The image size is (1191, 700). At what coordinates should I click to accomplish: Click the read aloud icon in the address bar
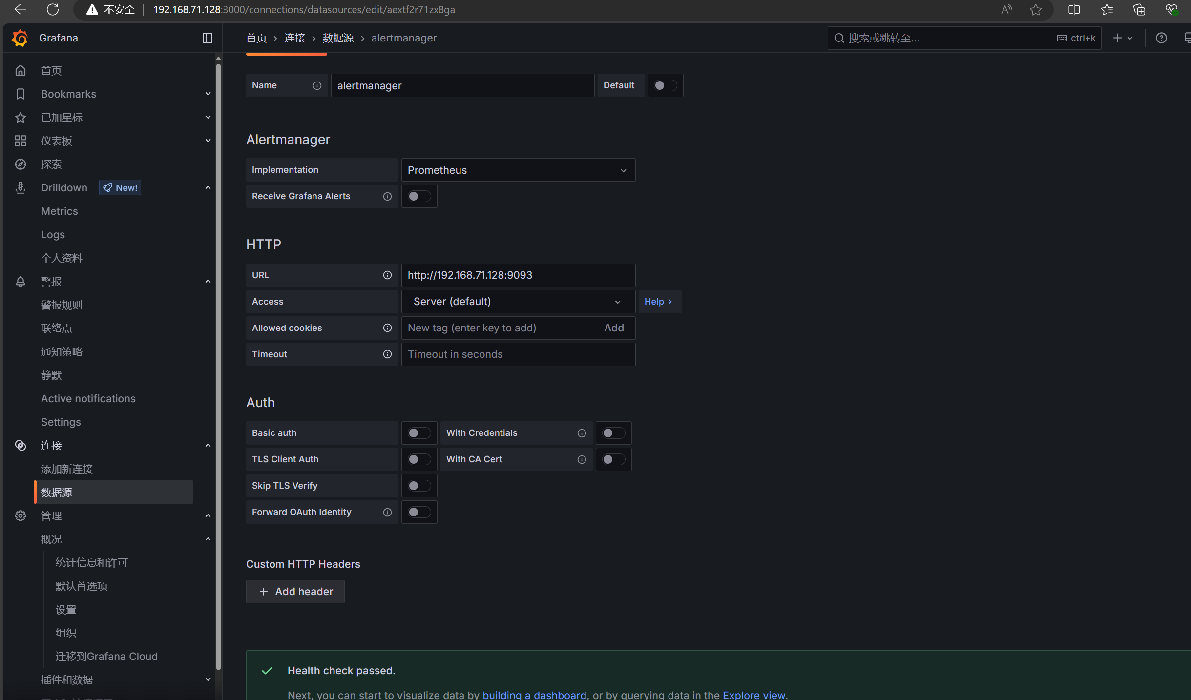1006,10
